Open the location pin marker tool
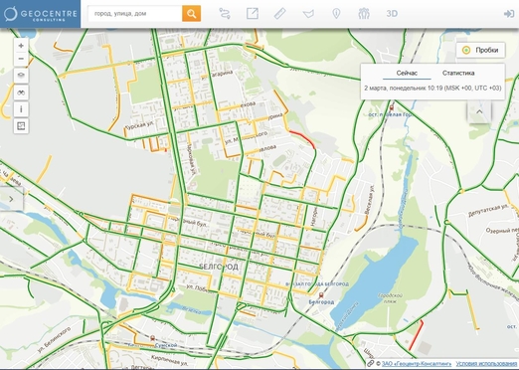This screenshot has width=519, height=370. point(336,14)
